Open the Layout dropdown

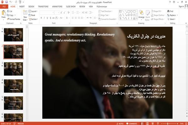point(33,11)
